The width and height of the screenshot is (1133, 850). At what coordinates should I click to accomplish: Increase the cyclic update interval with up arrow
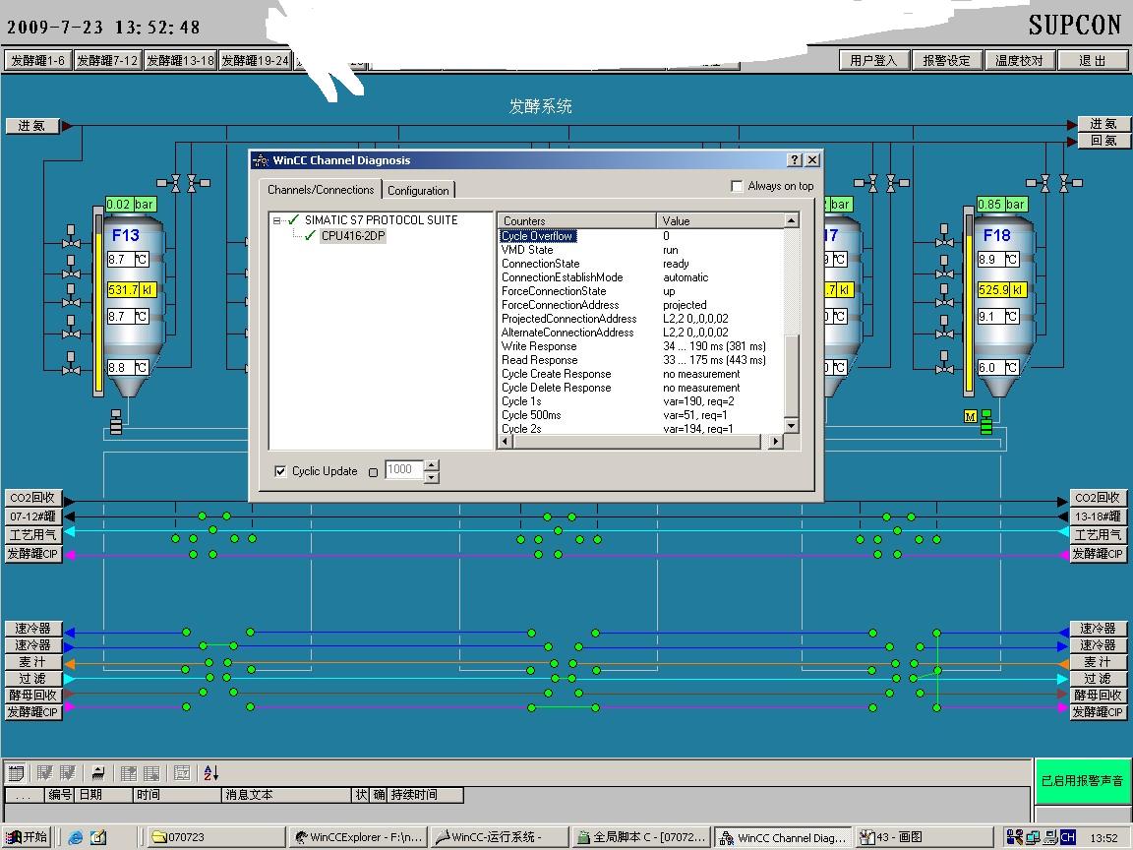click(x=432, y=465)
